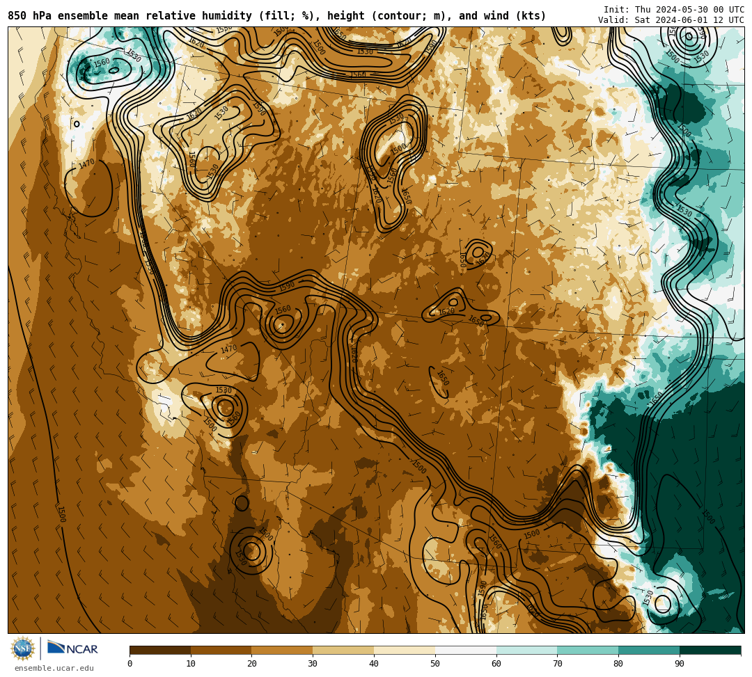The image size is (752, 677).
Task: Pick the 90–100% dark green colorbar segment
Action: coord(710,650)
